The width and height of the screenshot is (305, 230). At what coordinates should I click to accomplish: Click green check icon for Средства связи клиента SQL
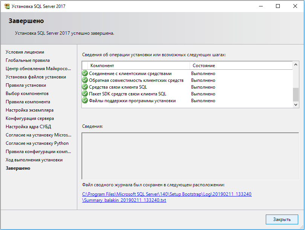[85, 87]
